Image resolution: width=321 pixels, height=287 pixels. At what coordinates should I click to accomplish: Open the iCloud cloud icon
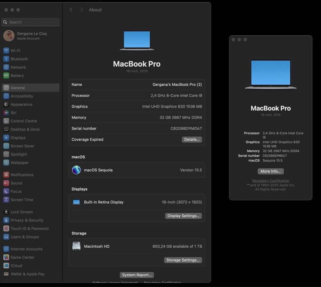[x=6, y=266]
